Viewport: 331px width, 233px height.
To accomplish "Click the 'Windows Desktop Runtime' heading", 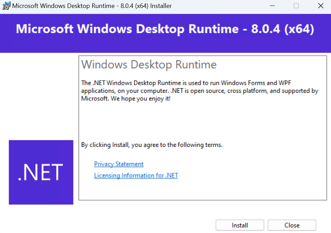I will tap(149, 64).
